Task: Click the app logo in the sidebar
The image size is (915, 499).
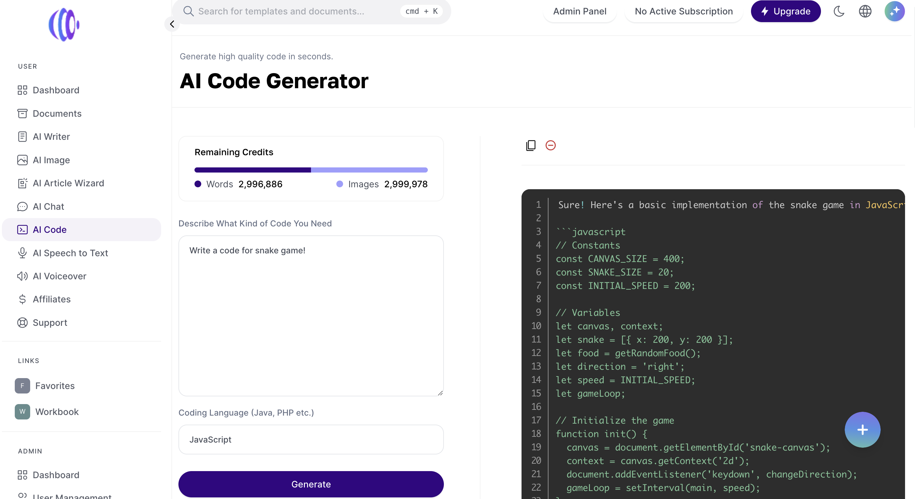Action: [64, 24]
